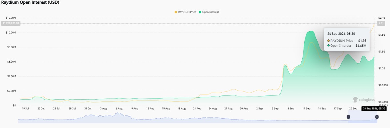Click the 15 Aug date label

(x=166, y=108)
